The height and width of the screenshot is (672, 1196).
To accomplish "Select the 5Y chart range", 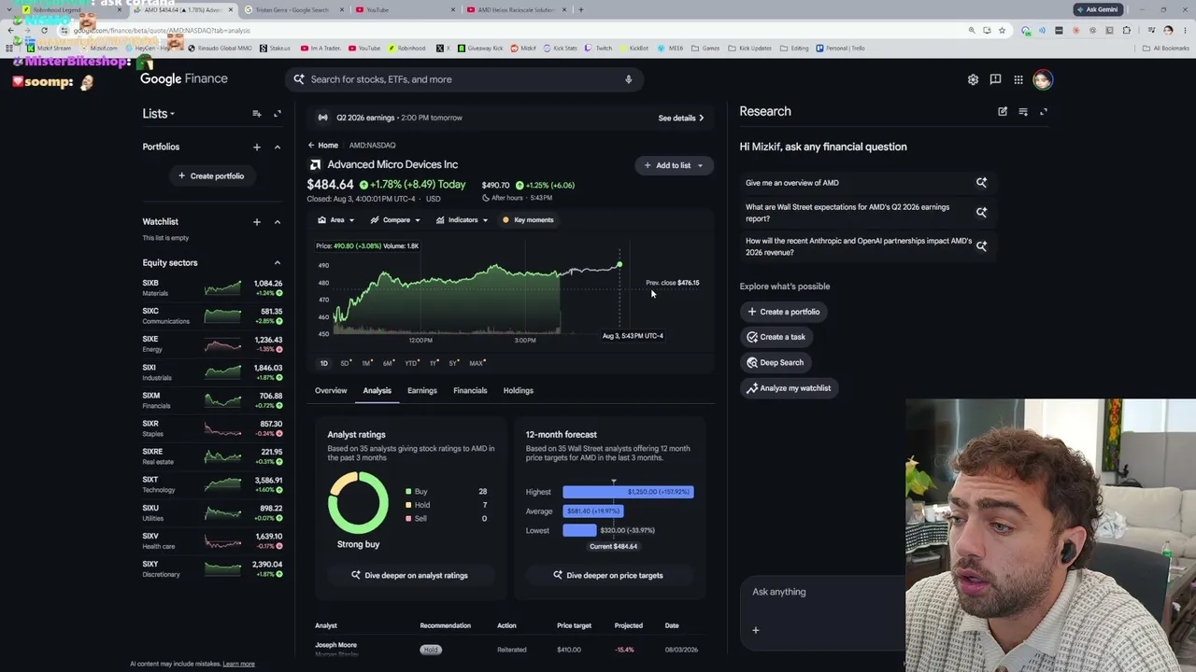I will [454, 363].
